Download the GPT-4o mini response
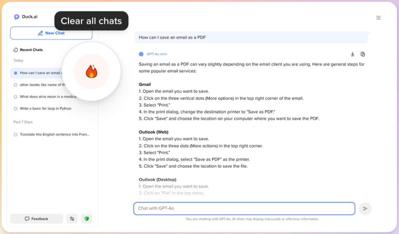 coord(352,54)
